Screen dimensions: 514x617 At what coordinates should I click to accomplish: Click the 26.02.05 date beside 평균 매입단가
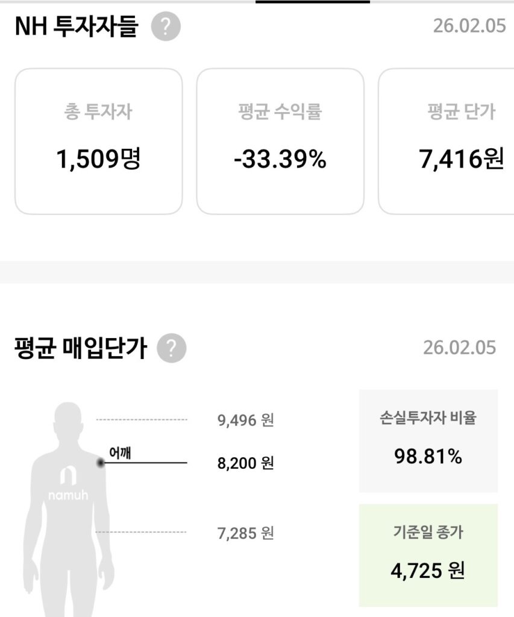click(459, 348)
